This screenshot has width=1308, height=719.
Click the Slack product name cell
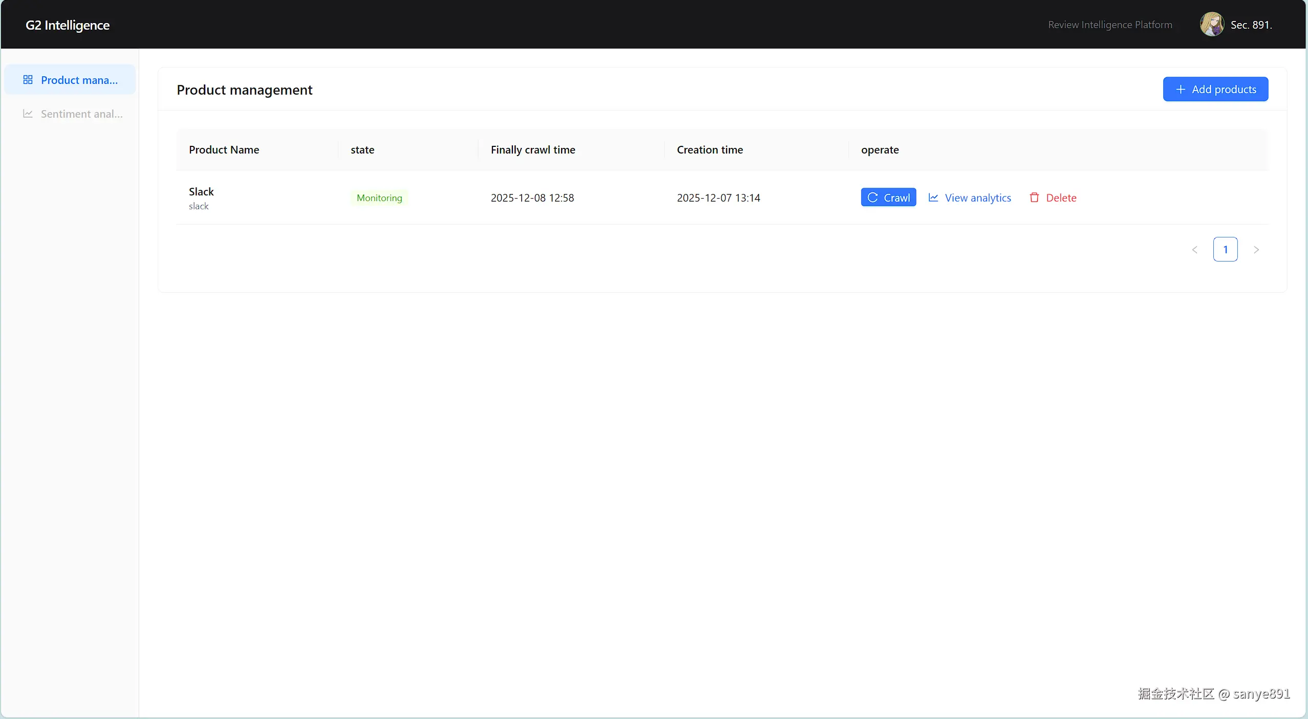(x=201, y=192)
